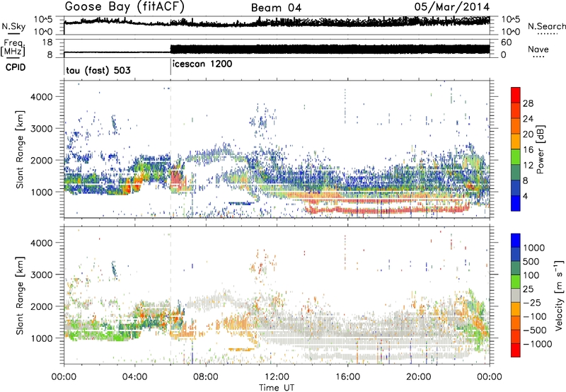The image size is (566, 392).
Task: Click the '16:00' time axis tick label
Action: point(347,377)
